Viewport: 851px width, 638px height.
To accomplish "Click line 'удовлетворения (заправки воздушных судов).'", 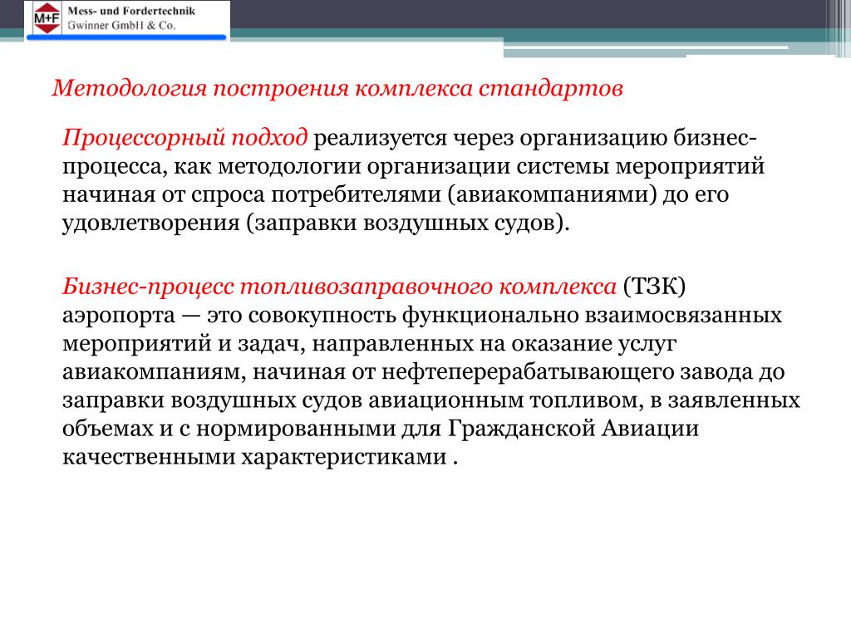I will point(316,223).
